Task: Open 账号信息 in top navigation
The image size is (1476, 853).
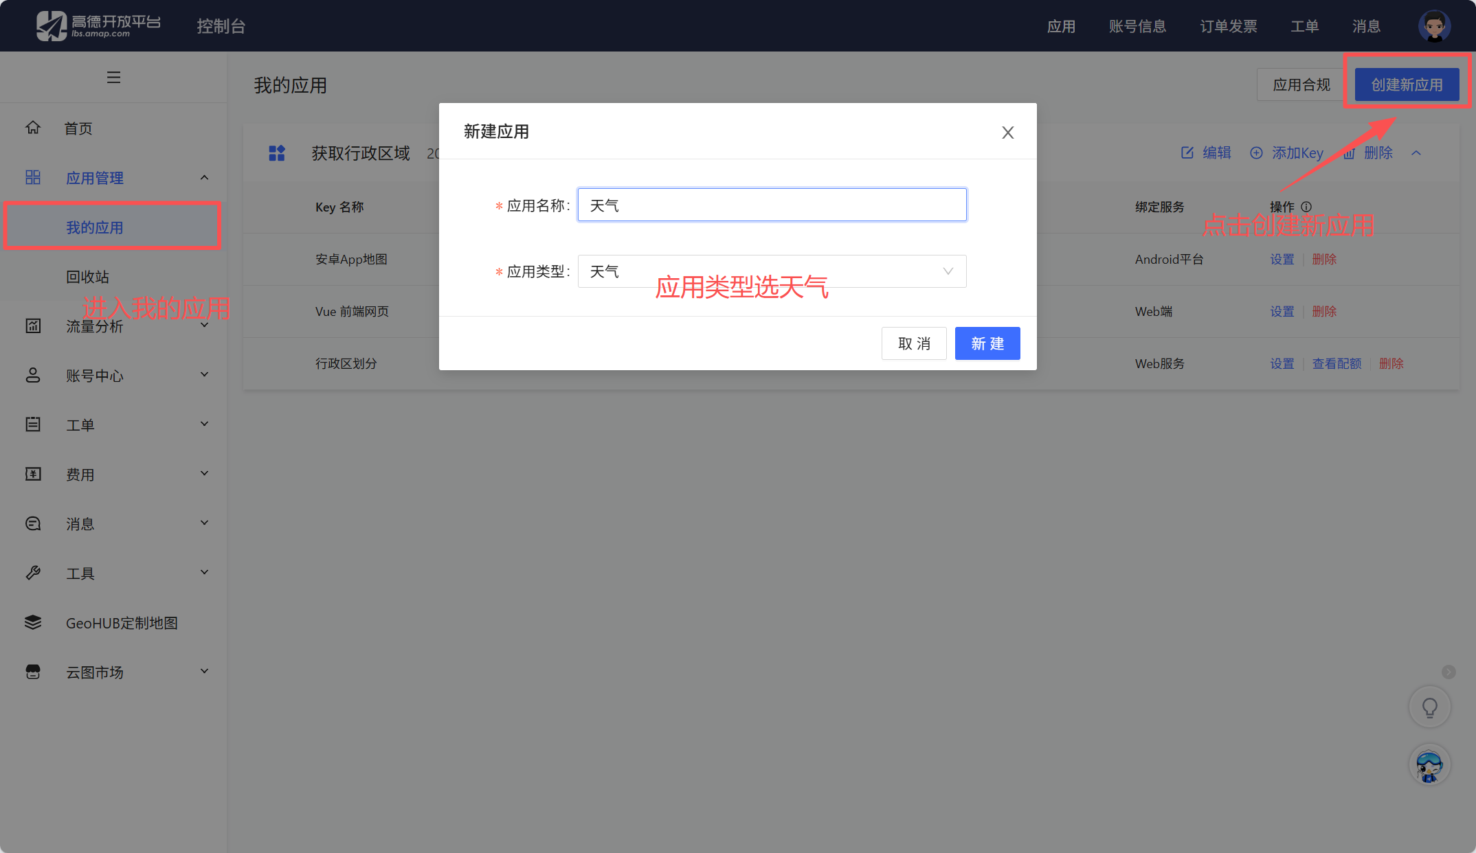Action: coord(1137,26)
